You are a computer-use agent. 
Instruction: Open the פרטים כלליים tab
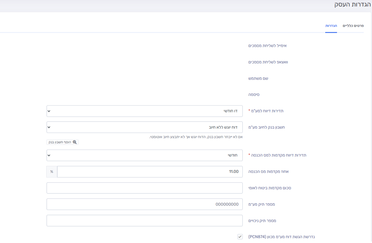353,26
